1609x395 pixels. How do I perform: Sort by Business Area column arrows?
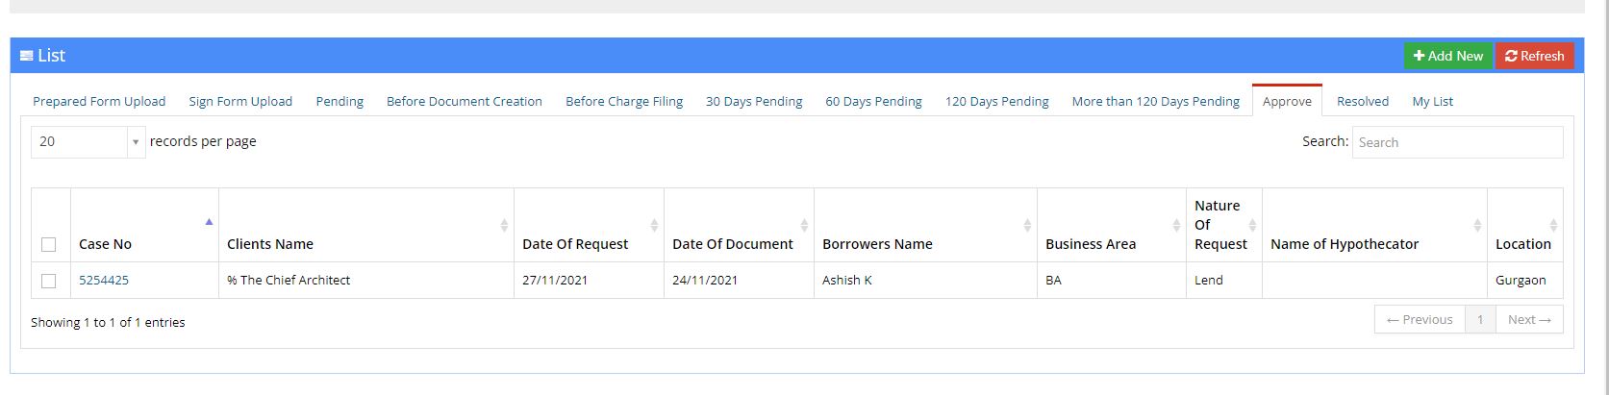coord(1176,225)
